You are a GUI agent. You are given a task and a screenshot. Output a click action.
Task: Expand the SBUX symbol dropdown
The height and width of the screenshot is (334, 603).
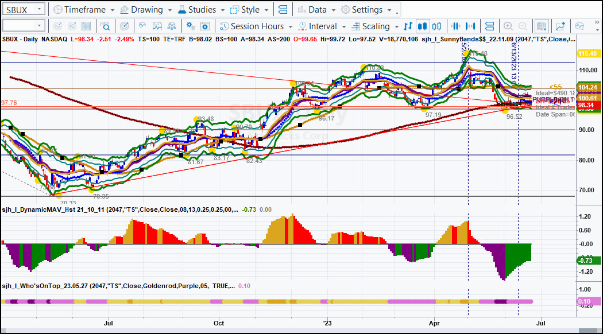click(x=39, y=9)
